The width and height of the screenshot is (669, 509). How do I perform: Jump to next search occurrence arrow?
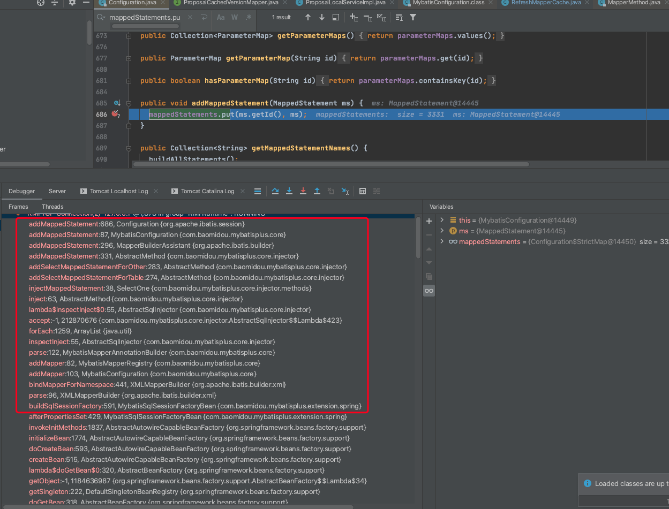coord(322,17)
